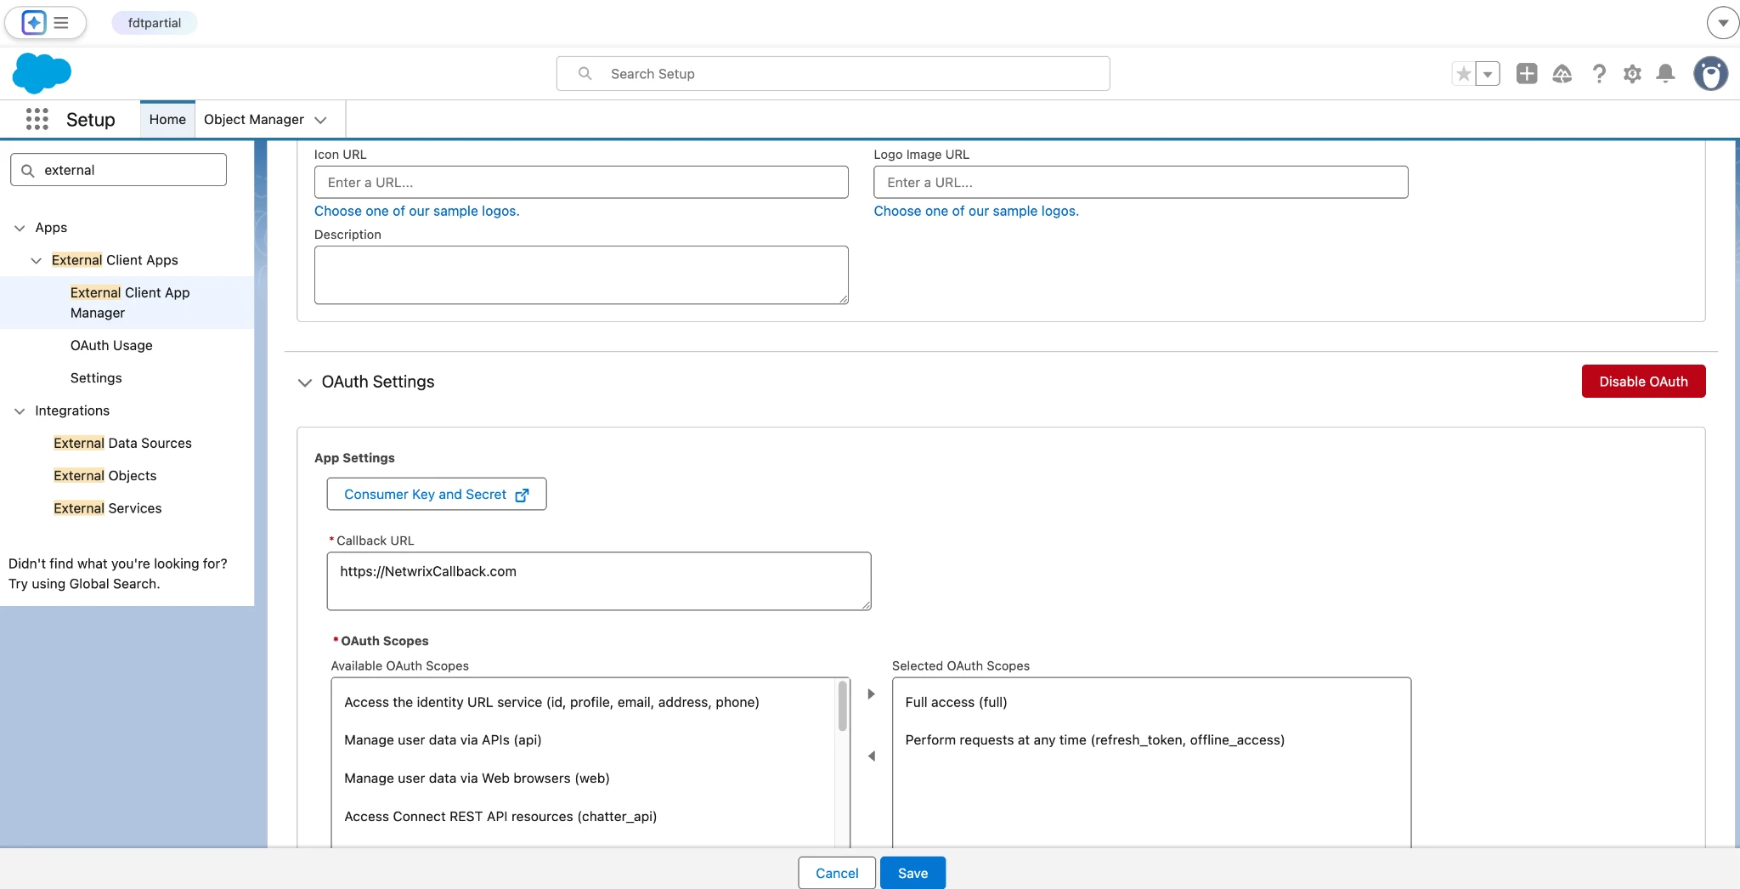Click the Salesforce cloud logo
This screenshot has height=889, width=1740.
pyautogui.click(x=41, y=73)
